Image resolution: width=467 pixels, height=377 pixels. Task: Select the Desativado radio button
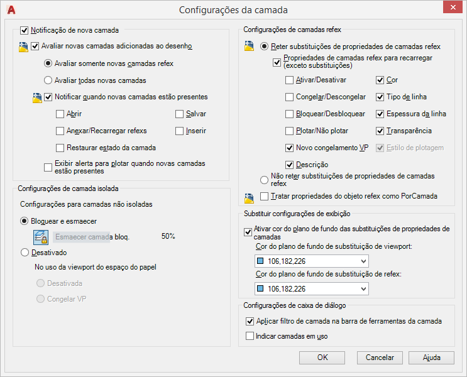click(x=25, y=253)
